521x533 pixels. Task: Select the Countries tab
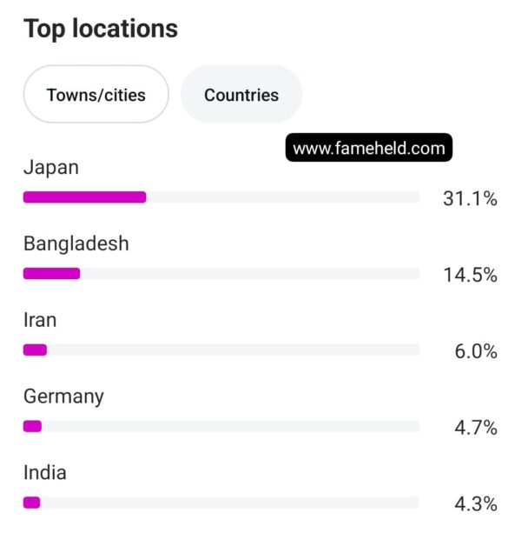point(241,95)
